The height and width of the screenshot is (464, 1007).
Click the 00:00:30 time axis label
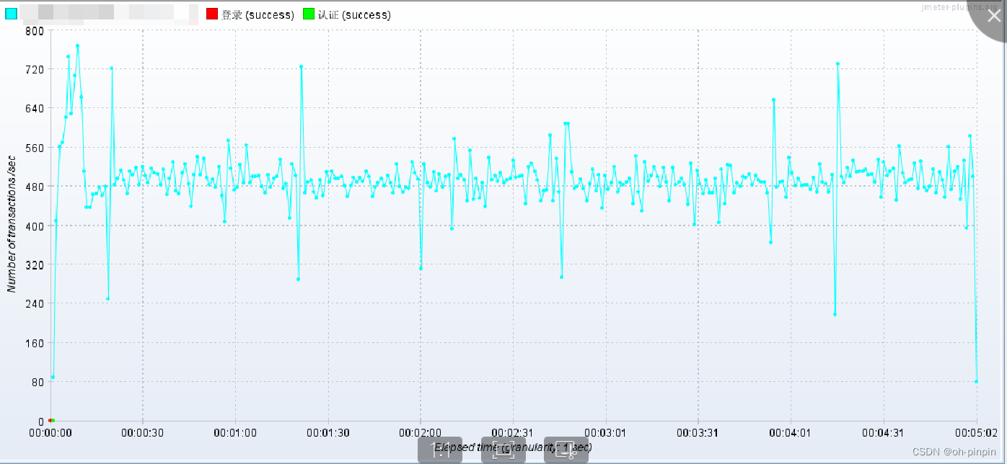[x=143, y=432]
